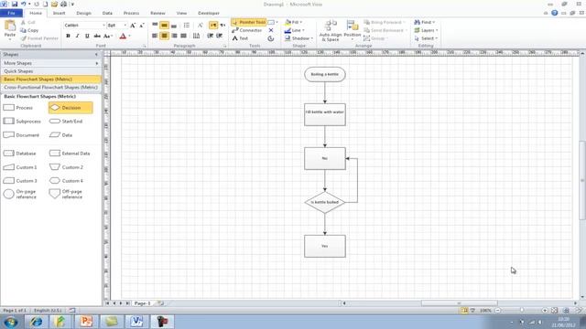The height and width of the screenshot is (329, 586).
Task: Increase paragraph indent
Action: tap(220, 36)
